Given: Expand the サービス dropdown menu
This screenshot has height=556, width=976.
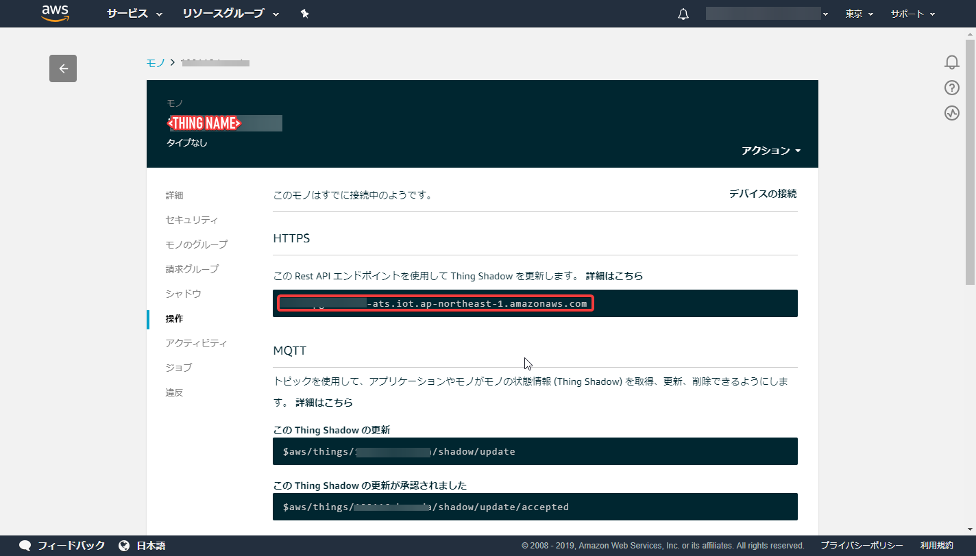Looking at the screenshot, I should (x=134, y=14).
